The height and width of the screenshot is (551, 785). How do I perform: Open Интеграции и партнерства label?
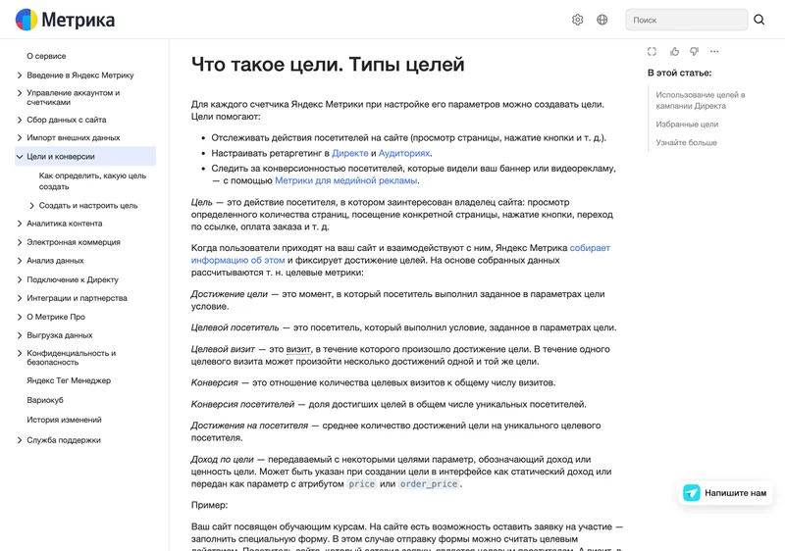click(x=78, y=298)
